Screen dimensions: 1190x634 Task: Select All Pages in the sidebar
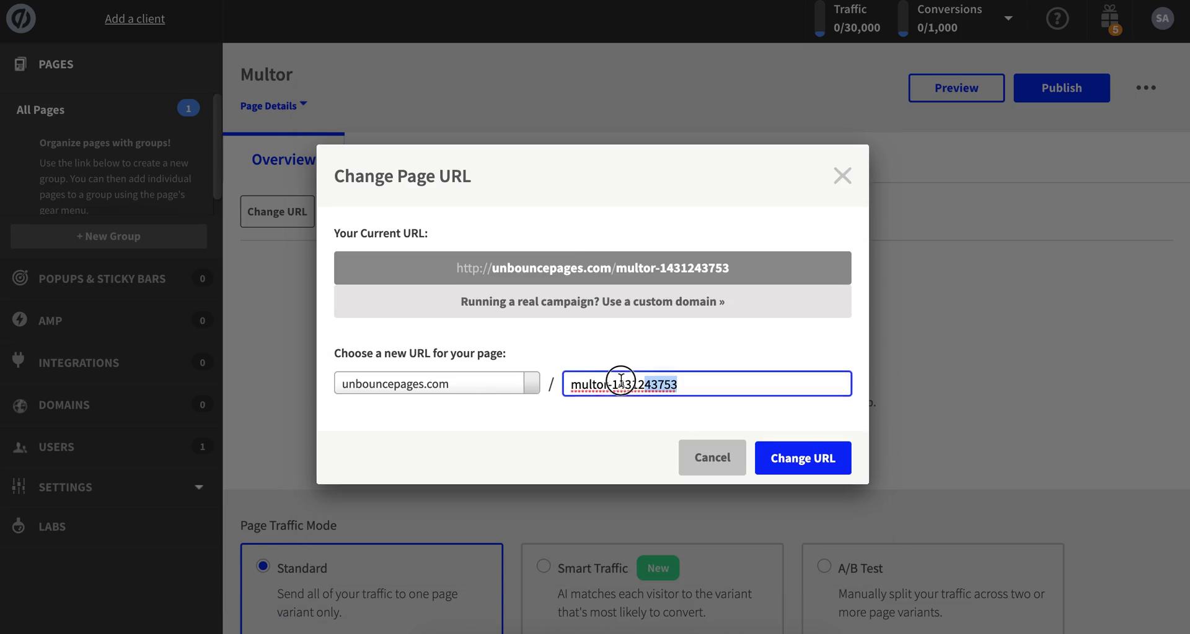point(40,110)
